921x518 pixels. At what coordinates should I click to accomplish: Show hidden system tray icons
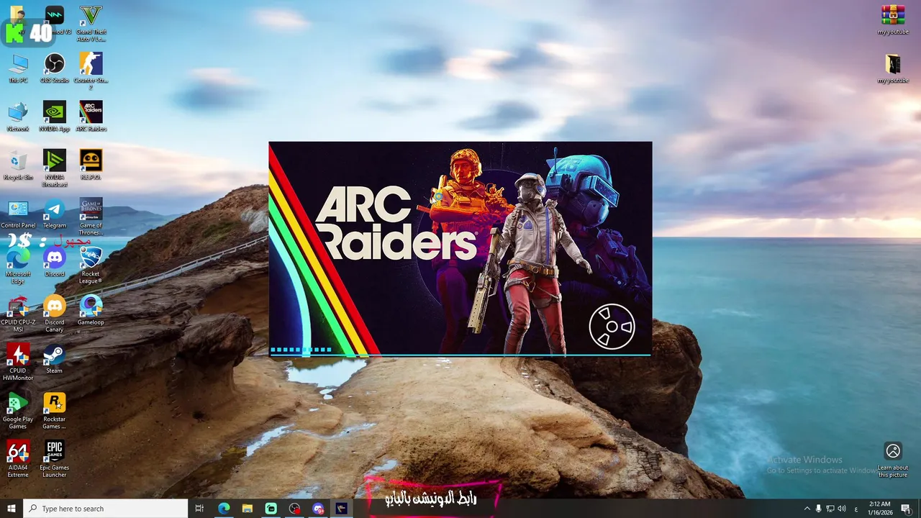pyautogui.click(x=807, y=509)
